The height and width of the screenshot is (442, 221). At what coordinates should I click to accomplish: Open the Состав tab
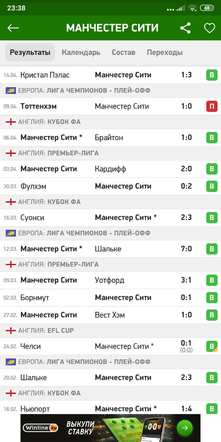[x=123, y=52]
